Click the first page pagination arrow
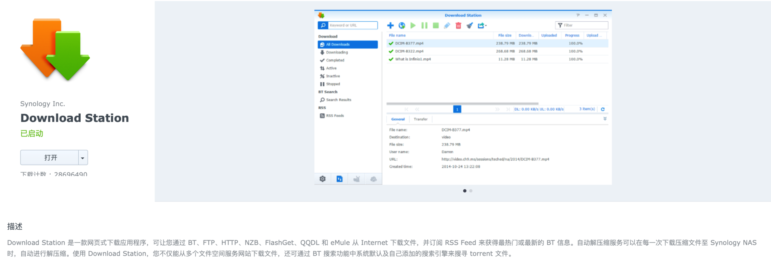This screenshot has height=269, width=771. (406, 109)
